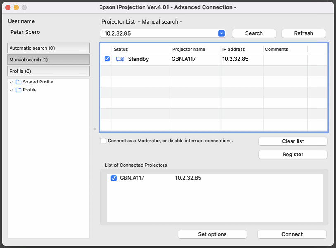
Task: Click the Search button
Action: point(254,33)
